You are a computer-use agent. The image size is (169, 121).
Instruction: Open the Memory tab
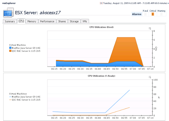coord(32,21)
